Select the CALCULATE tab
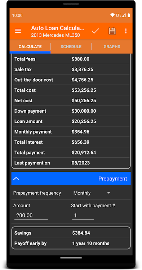This screenshot has height=270, width=142. click(30, 47)
